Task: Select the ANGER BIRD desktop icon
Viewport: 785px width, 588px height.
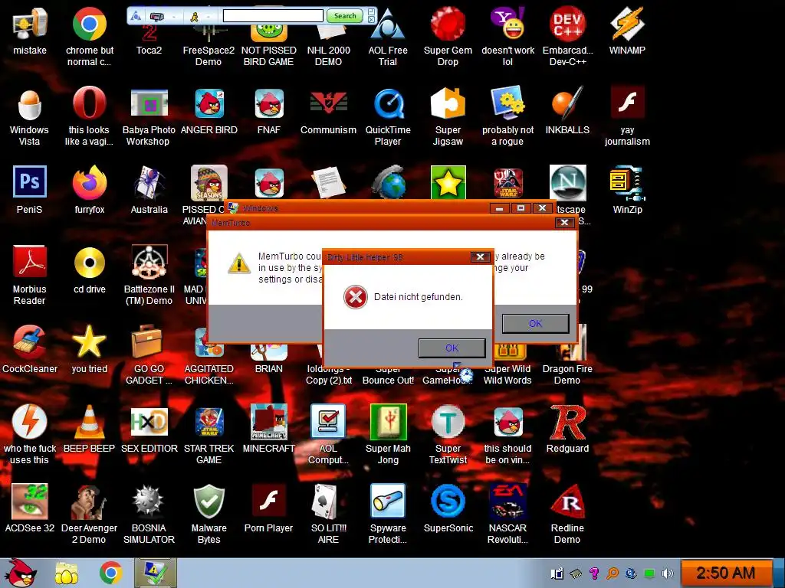Action: (209, 110)
